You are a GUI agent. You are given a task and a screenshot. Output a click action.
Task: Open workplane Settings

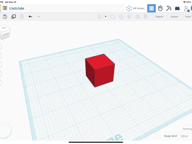186,129
